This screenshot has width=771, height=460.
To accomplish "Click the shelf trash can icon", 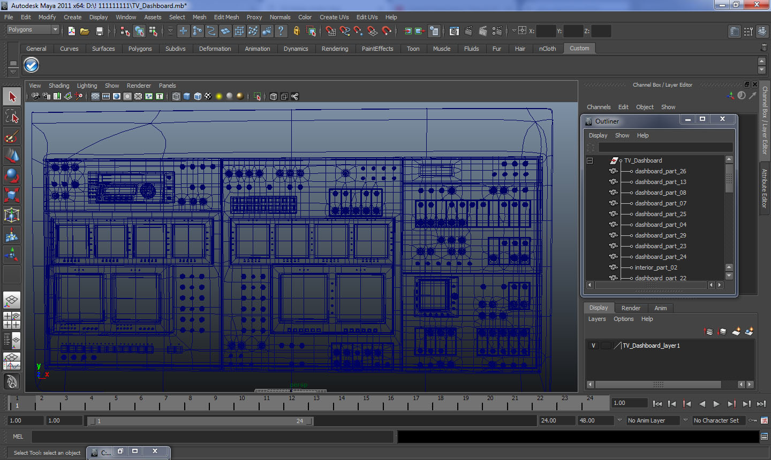I will [764, 48].
